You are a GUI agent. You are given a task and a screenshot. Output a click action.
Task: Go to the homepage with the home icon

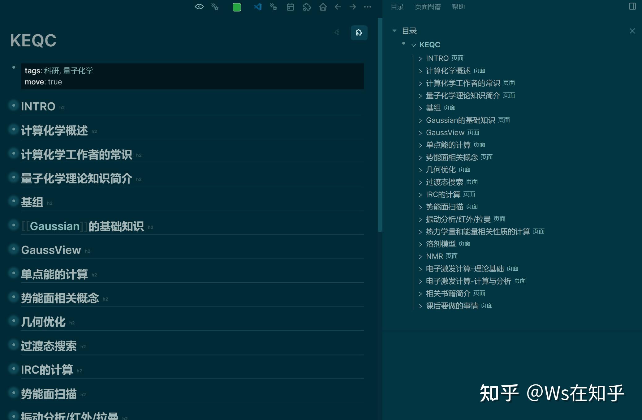pos(323,6)
